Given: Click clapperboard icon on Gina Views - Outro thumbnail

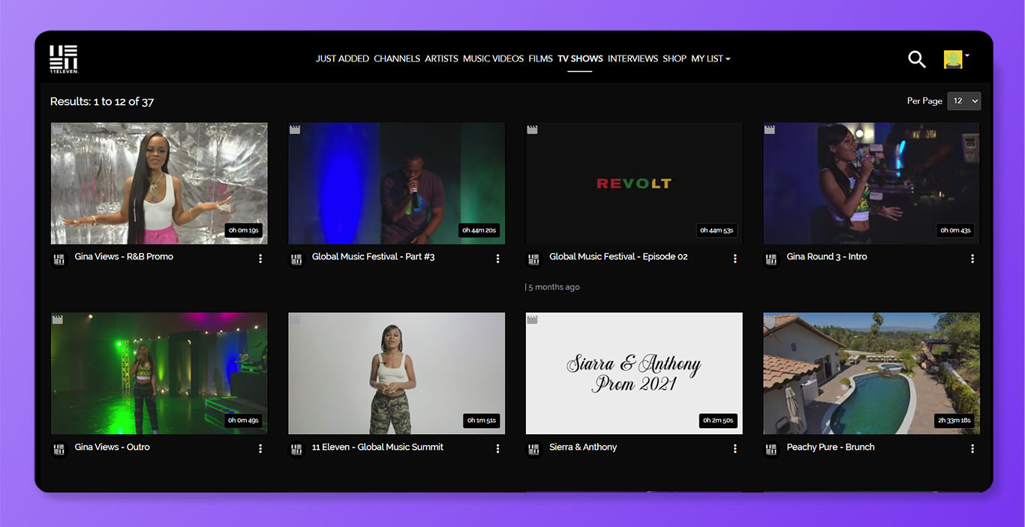Looking at the screenshot, I should 58,319.
